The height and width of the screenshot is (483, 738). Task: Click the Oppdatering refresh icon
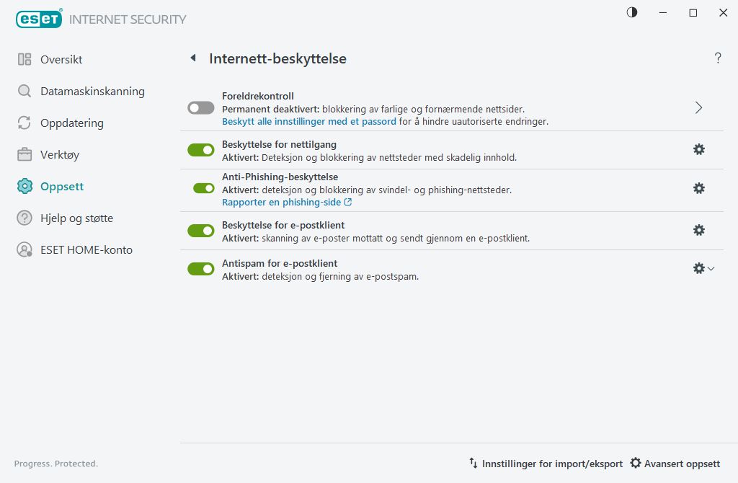point(25,123)
